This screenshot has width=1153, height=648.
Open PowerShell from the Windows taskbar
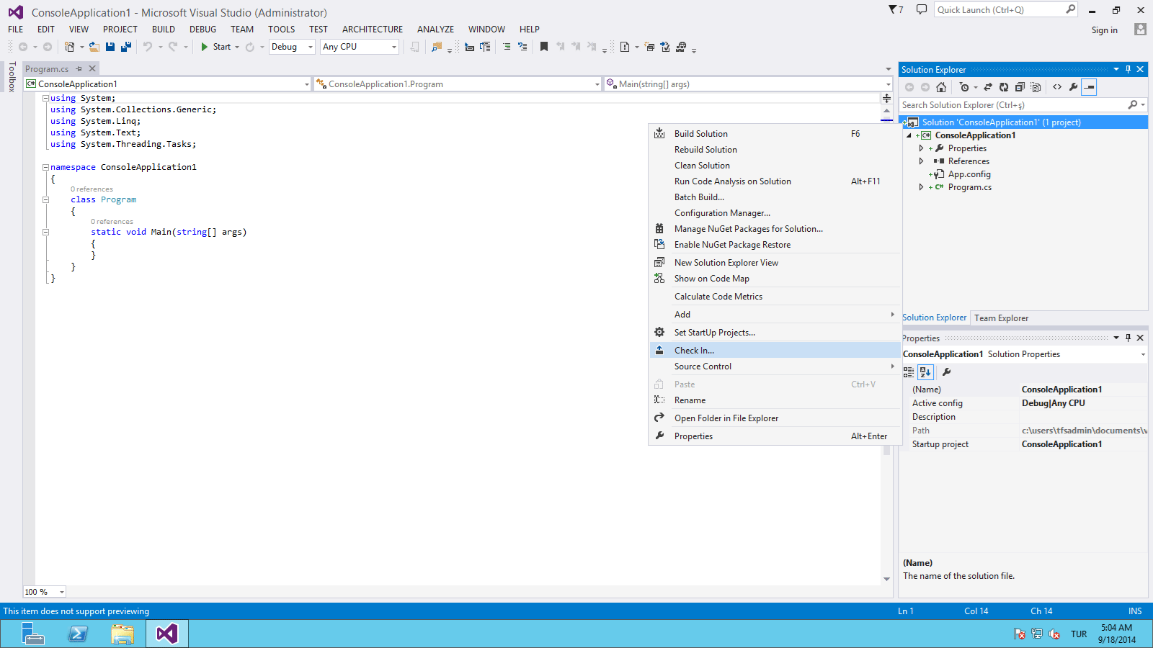78,634
